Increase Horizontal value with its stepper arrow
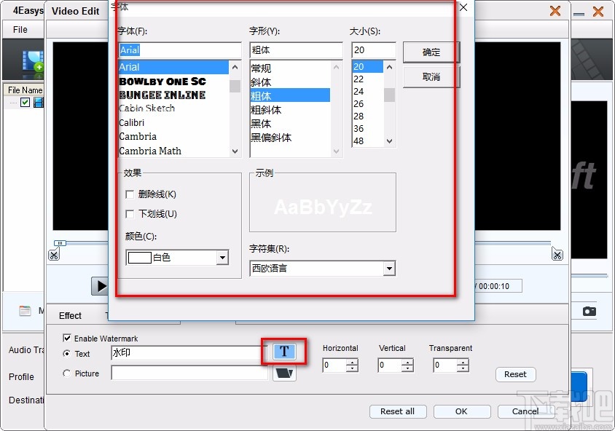 pyautogui.click(x=350, y=362)
